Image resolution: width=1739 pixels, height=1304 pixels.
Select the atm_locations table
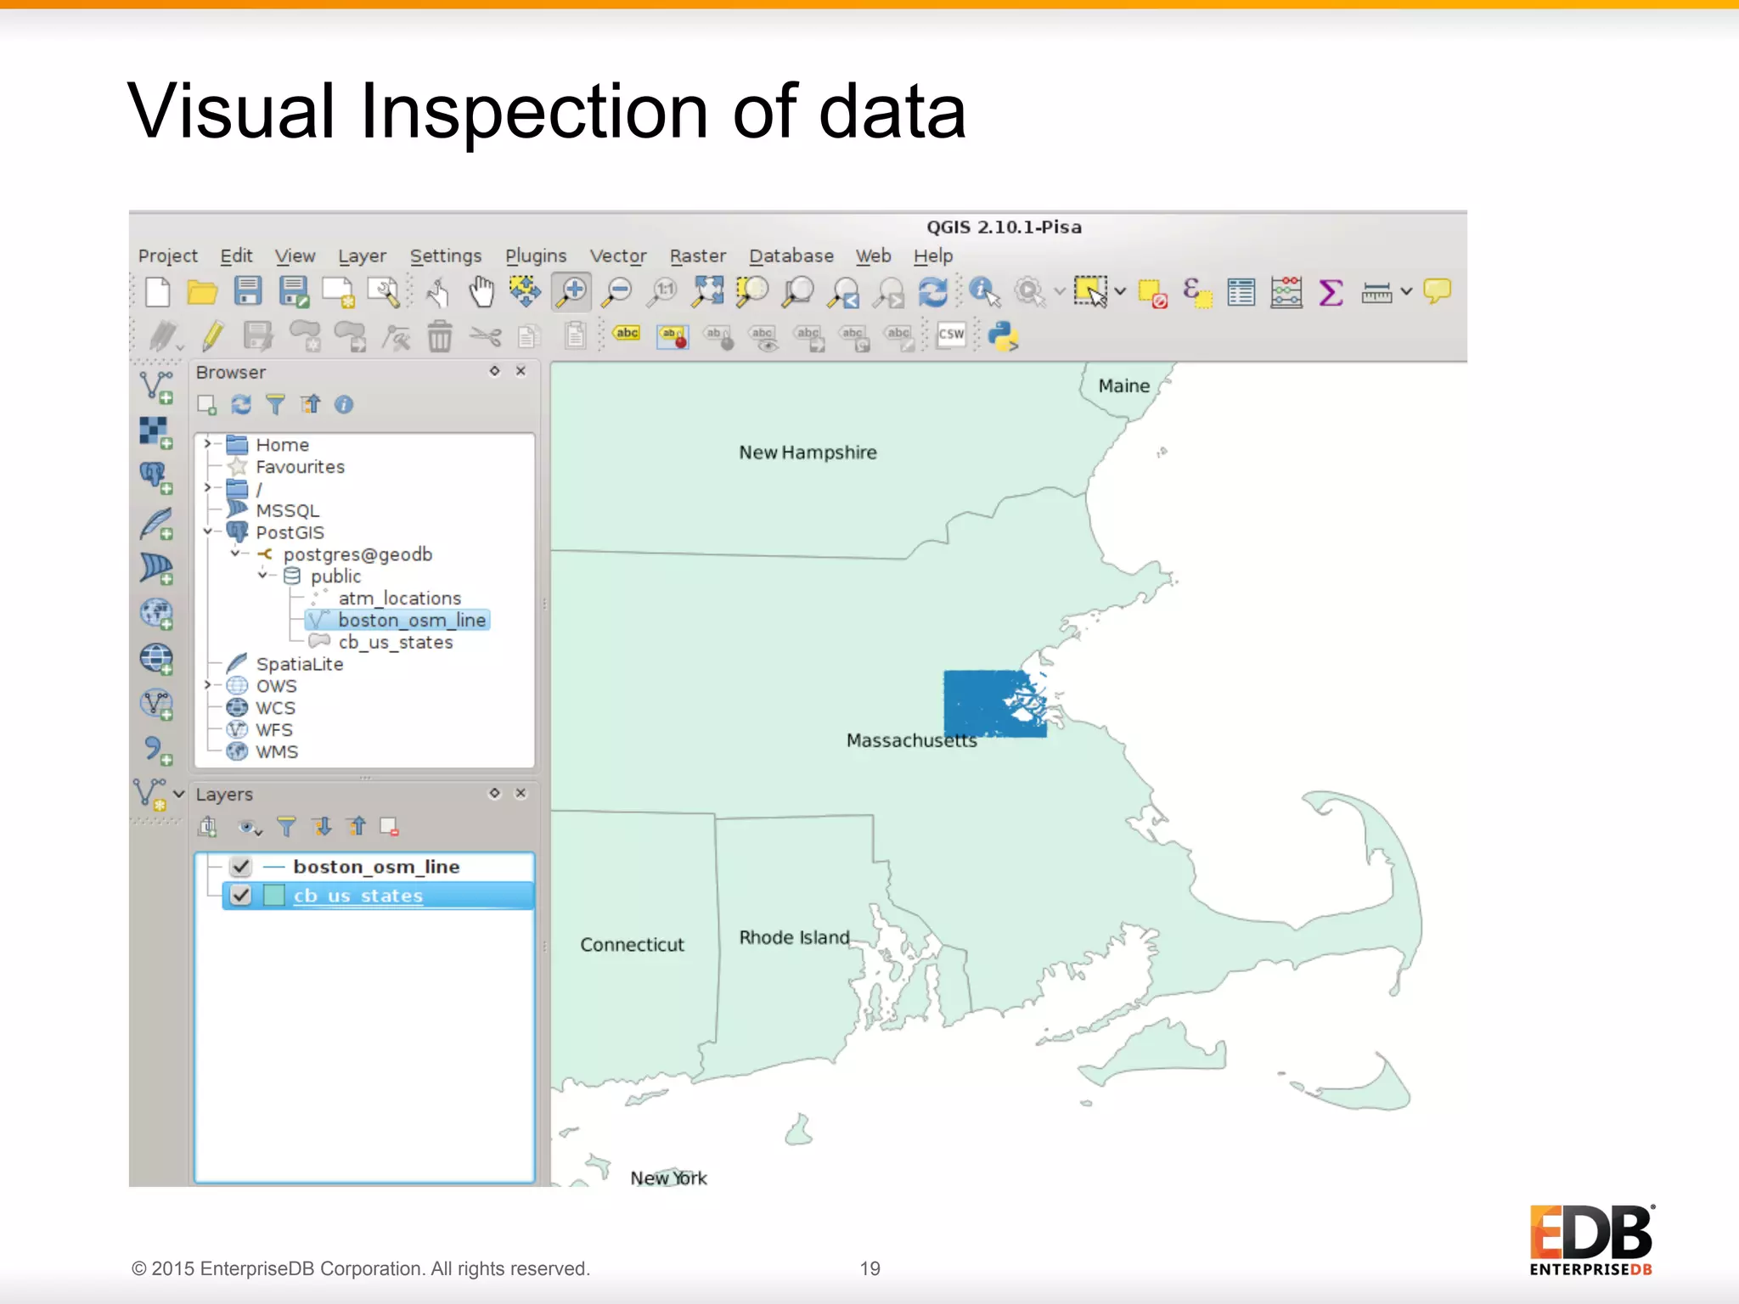point(399,599)
